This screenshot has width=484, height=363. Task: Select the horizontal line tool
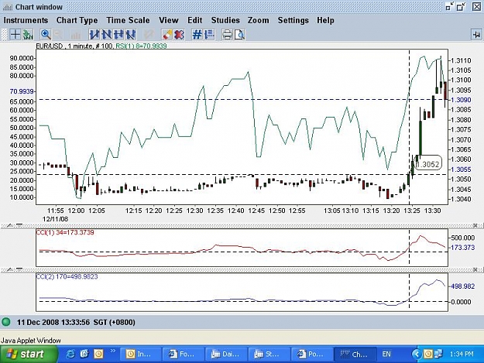pyautogui.click(x=118, y=34)
